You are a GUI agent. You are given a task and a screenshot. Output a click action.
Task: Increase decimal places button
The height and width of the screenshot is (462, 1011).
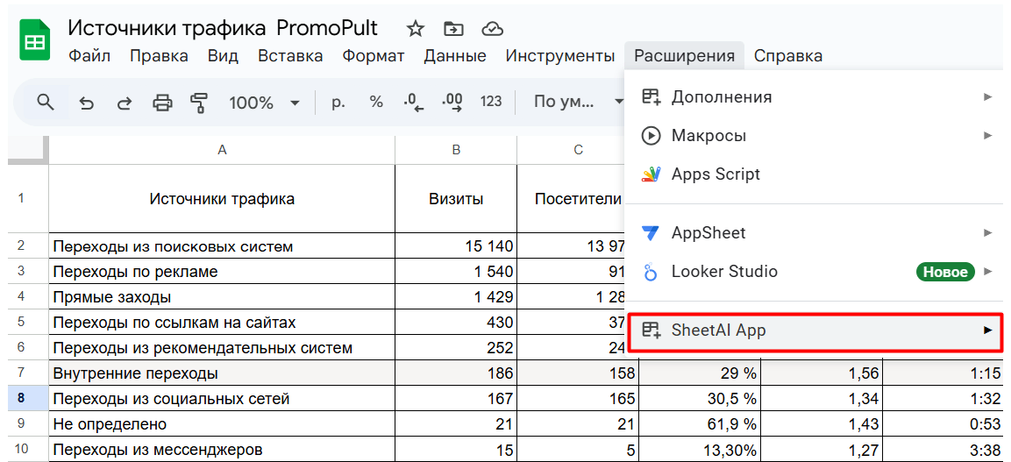click(x=452, y=103)
